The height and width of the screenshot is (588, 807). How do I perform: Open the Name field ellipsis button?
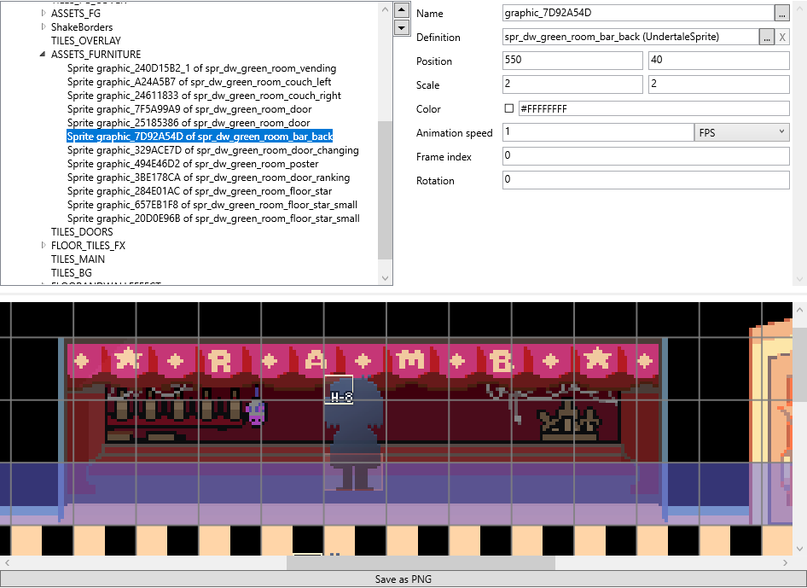pyautogui.click(x=781, y=13)
